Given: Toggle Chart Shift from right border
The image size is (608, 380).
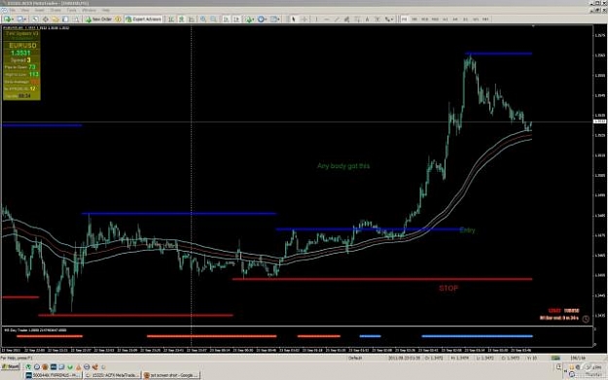Looking at the screenshot, I should [x=236, y=19].
